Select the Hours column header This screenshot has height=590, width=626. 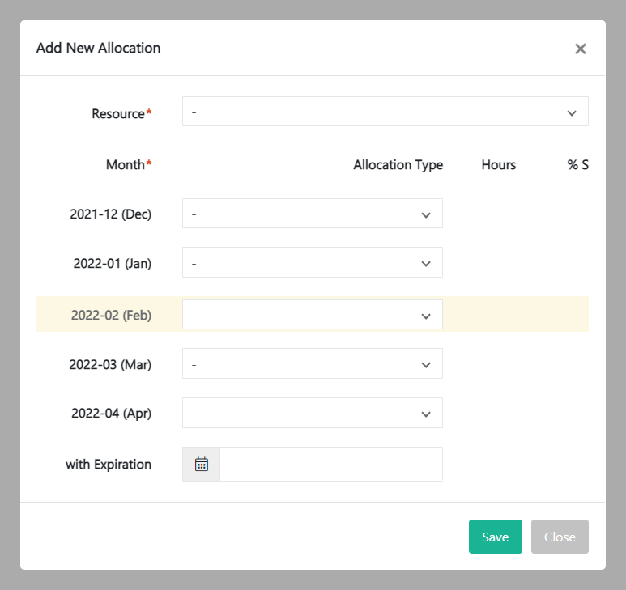498,165
